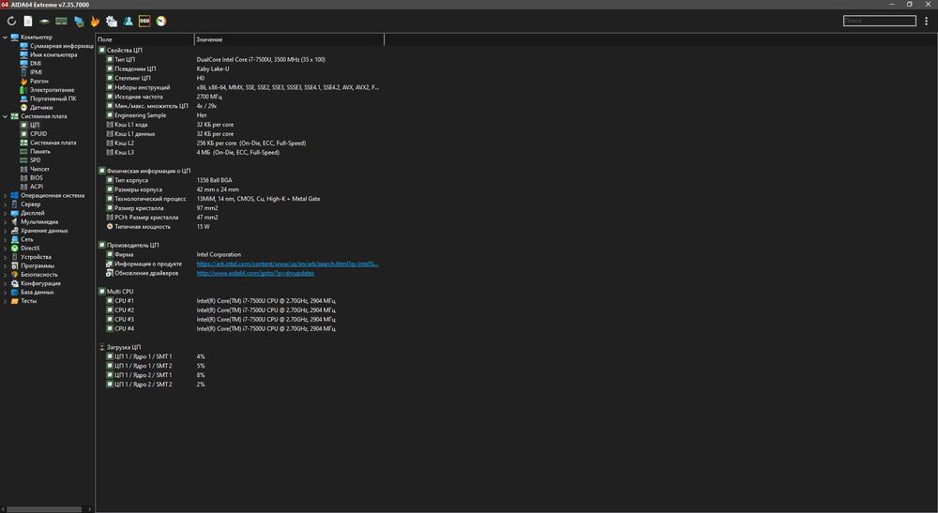
Task: Select Датчики in the sidebar tree
Action: [41, 107]
